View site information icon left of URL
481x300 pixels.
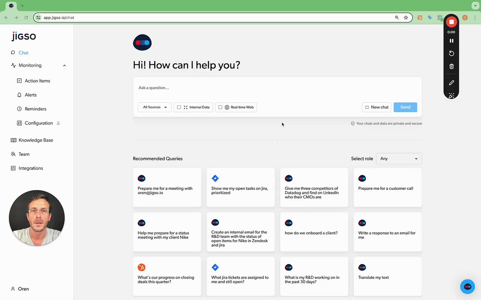[x=38, y=18]
